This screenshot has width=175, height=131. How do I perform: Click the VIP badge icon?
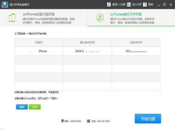(x=129, y=4)
